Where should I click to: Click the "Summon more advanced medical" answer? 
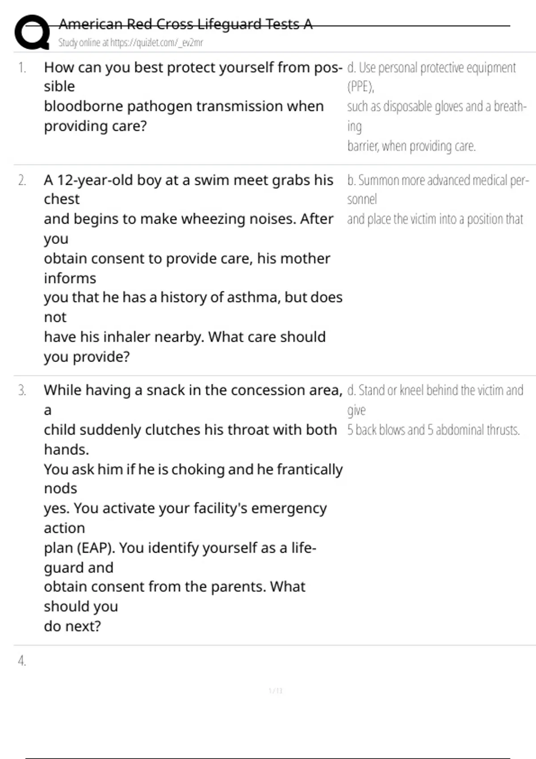tap(438, 180)
